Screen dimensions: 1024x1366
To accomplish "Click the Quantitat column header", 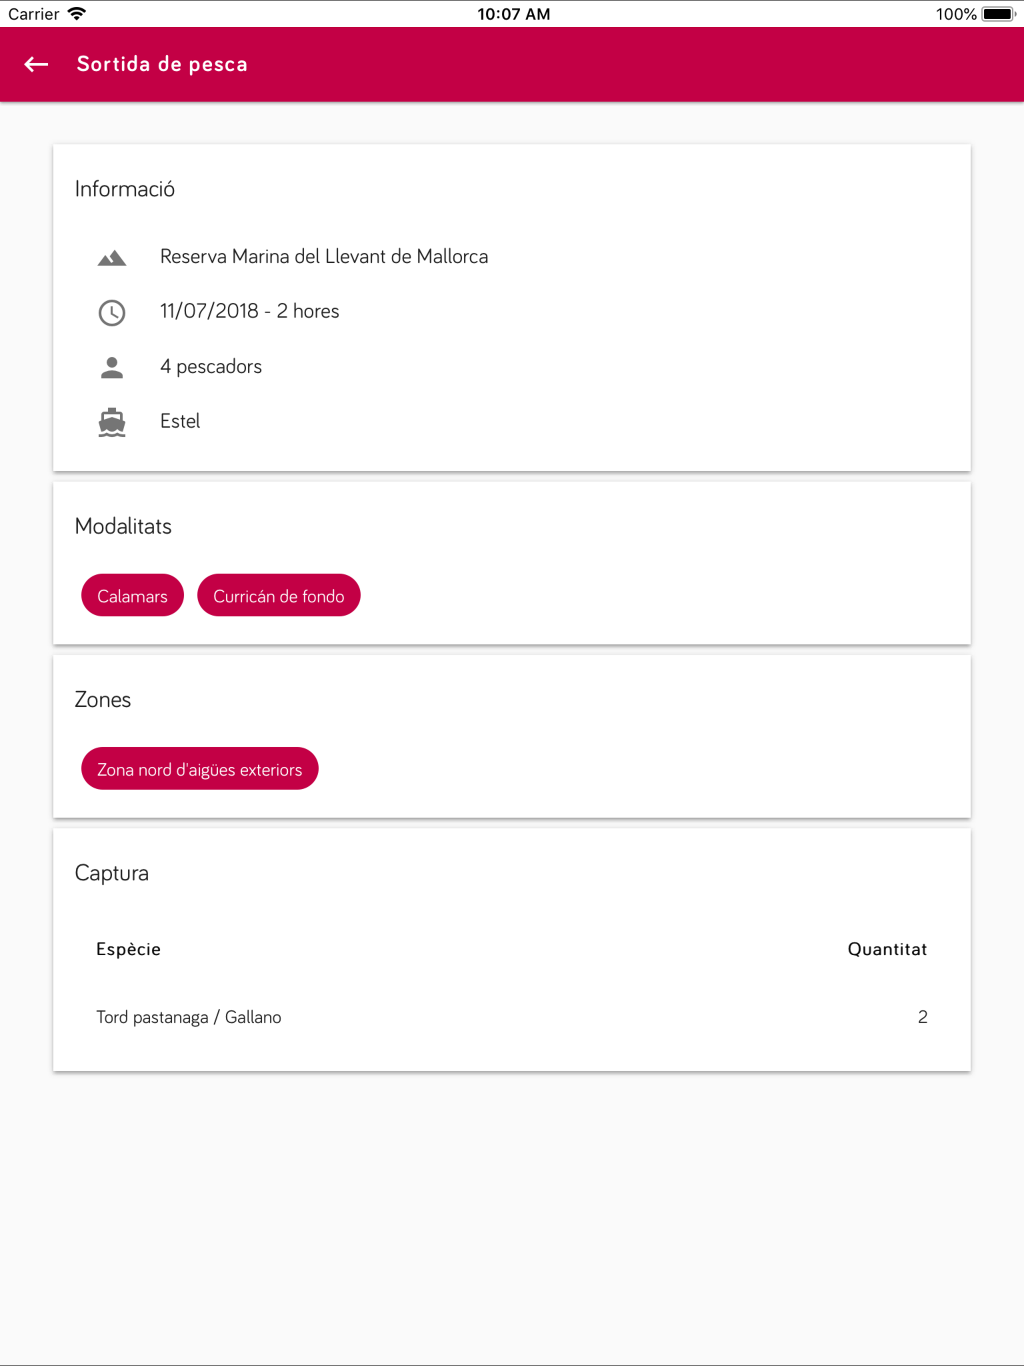I will [887, 949].
